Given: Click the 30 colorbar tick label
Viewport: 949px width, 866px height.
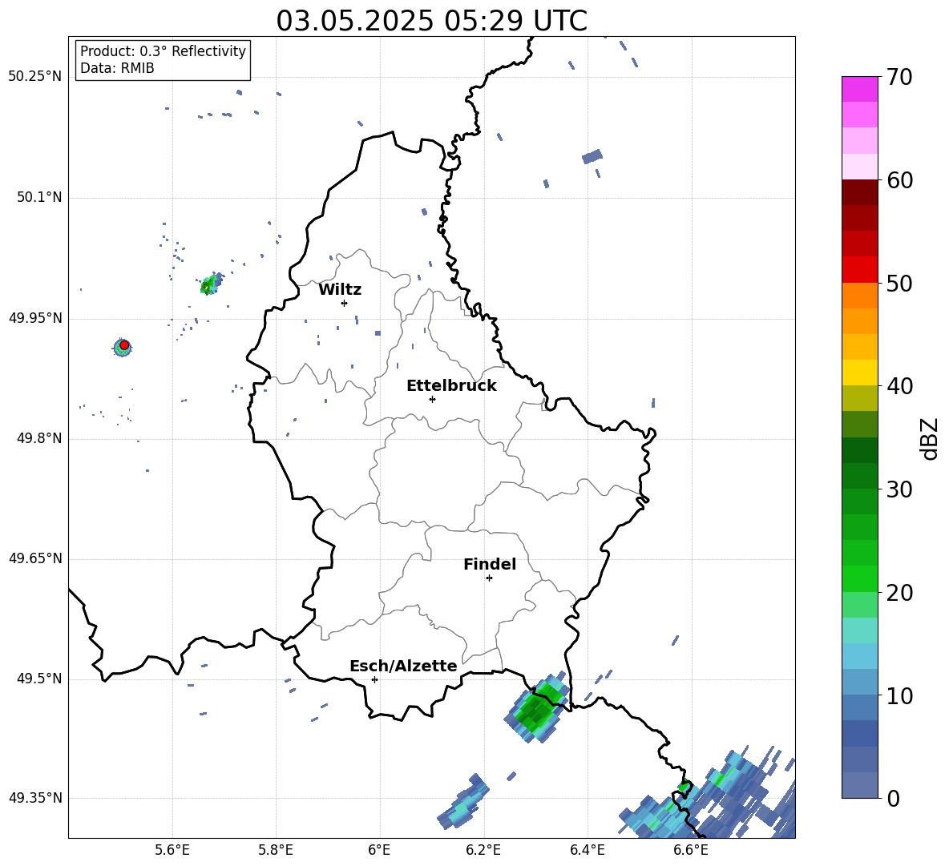Looking at the screenshot, I should point(899,489).
